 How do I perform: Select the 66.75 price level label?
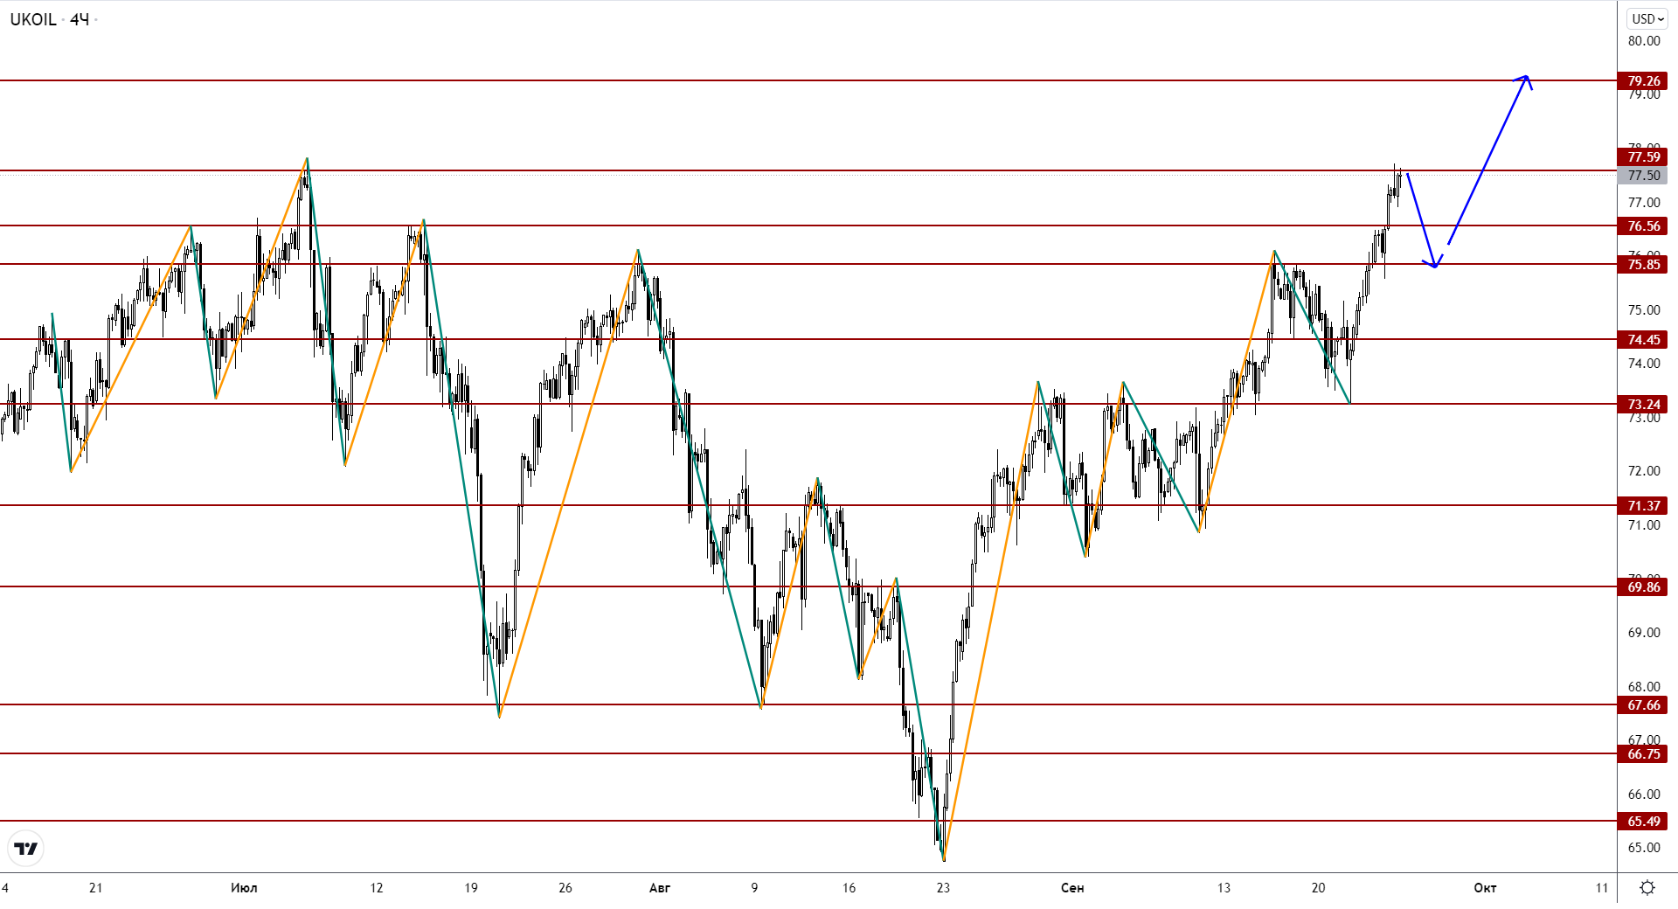1643,754
